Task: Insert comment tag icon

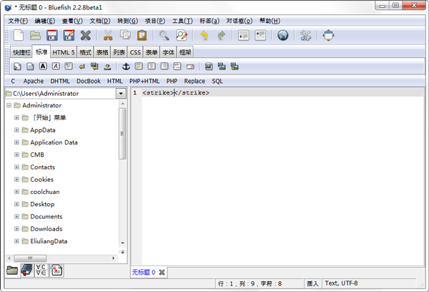Action: (x=177, y=66)
